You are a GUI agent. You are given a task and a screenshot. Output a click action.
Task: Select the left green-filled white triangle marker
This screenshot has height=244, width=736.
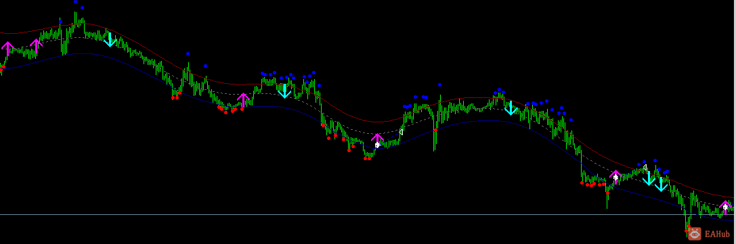401,132
